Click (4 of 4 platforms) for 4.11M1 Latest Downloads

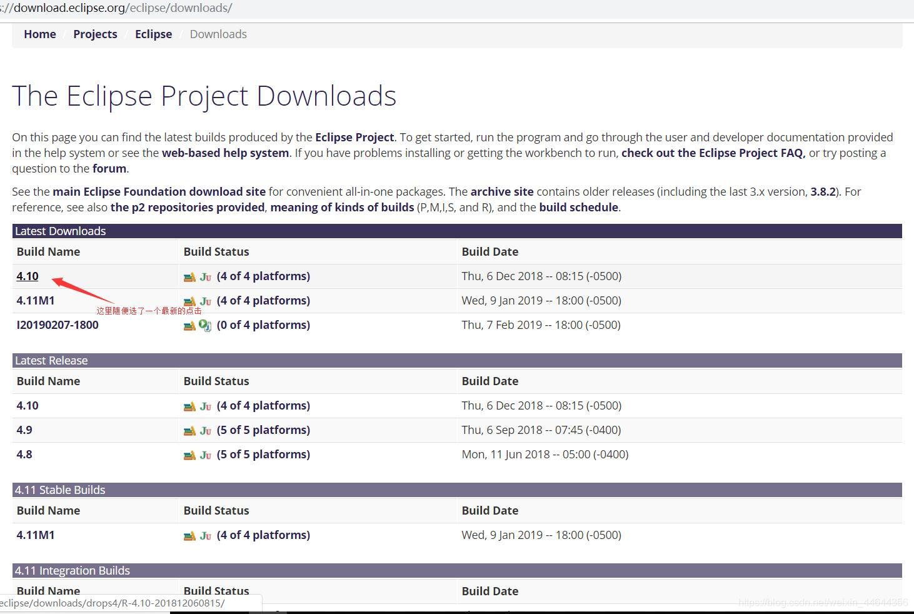[263, 300]
